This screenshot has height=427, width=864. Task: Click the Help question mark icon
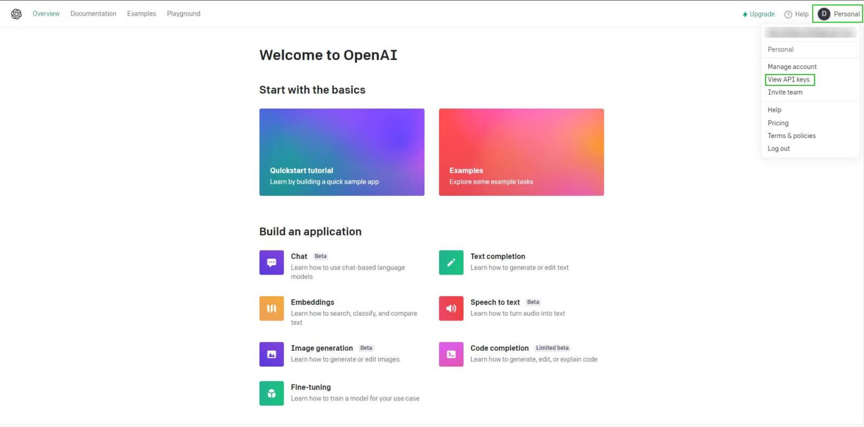point(788,14)
